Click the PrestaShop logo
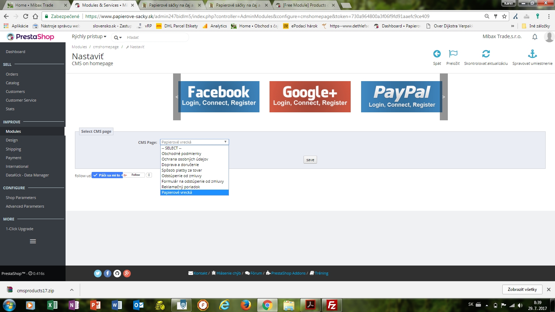Screen dimensions: 555x312 click(31, 37)
